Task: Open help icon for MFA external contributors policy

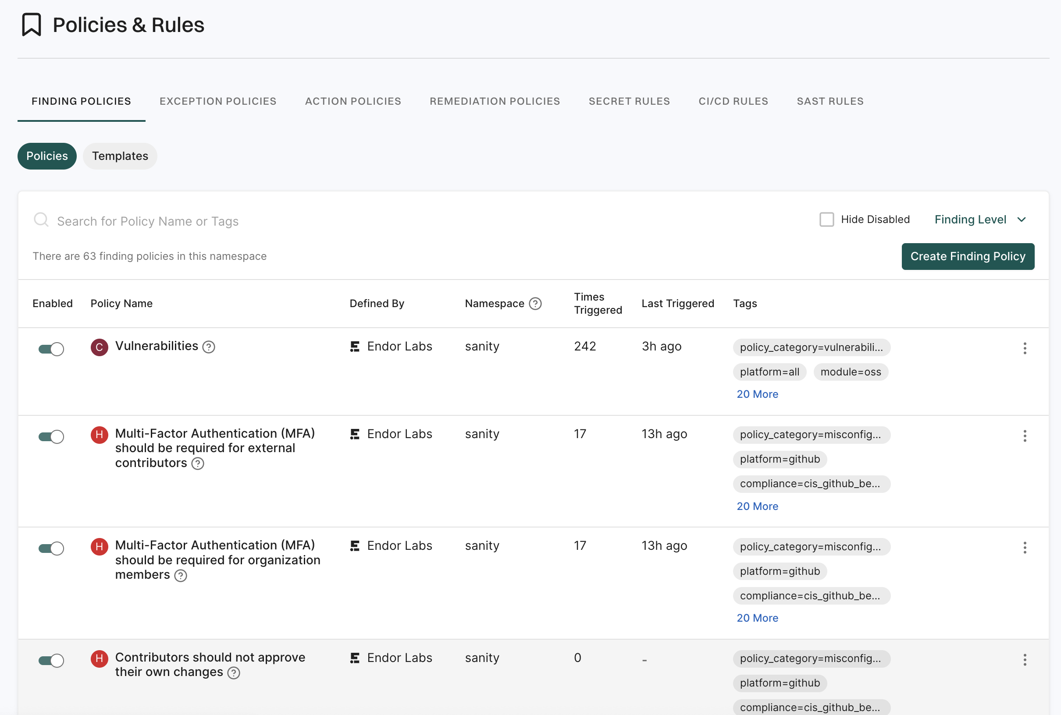Action: coord(198,464)
